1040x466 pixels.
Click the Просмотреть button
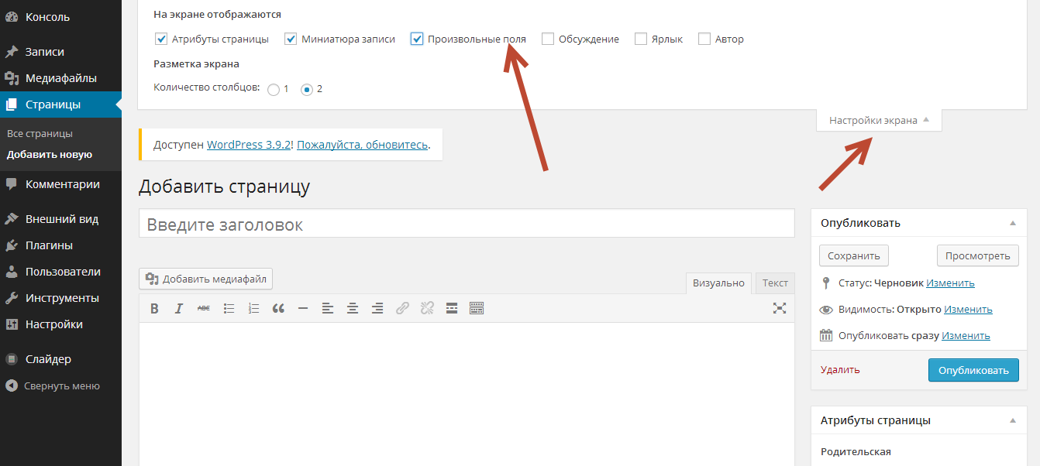pos(978,255)
